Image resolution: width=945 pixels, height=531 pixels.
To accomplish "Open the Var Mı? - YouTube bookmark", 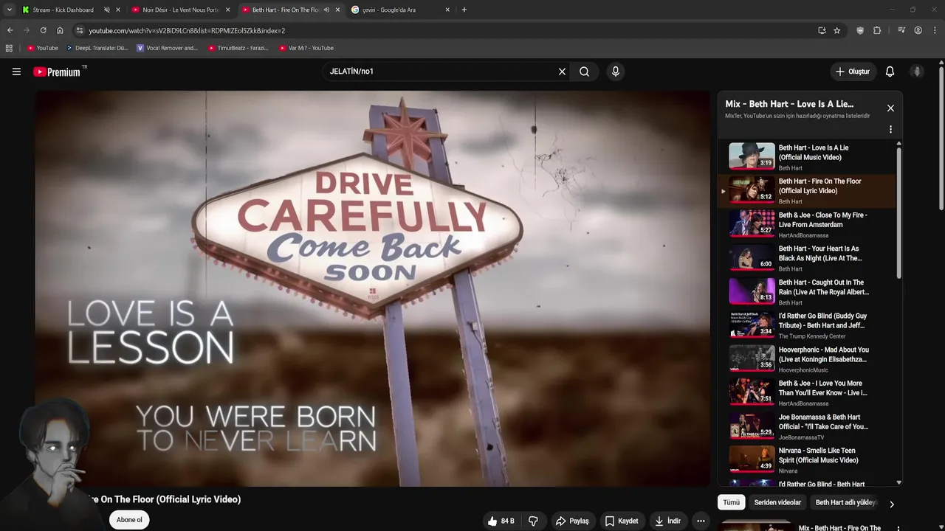I will click(x=306, y=48).
